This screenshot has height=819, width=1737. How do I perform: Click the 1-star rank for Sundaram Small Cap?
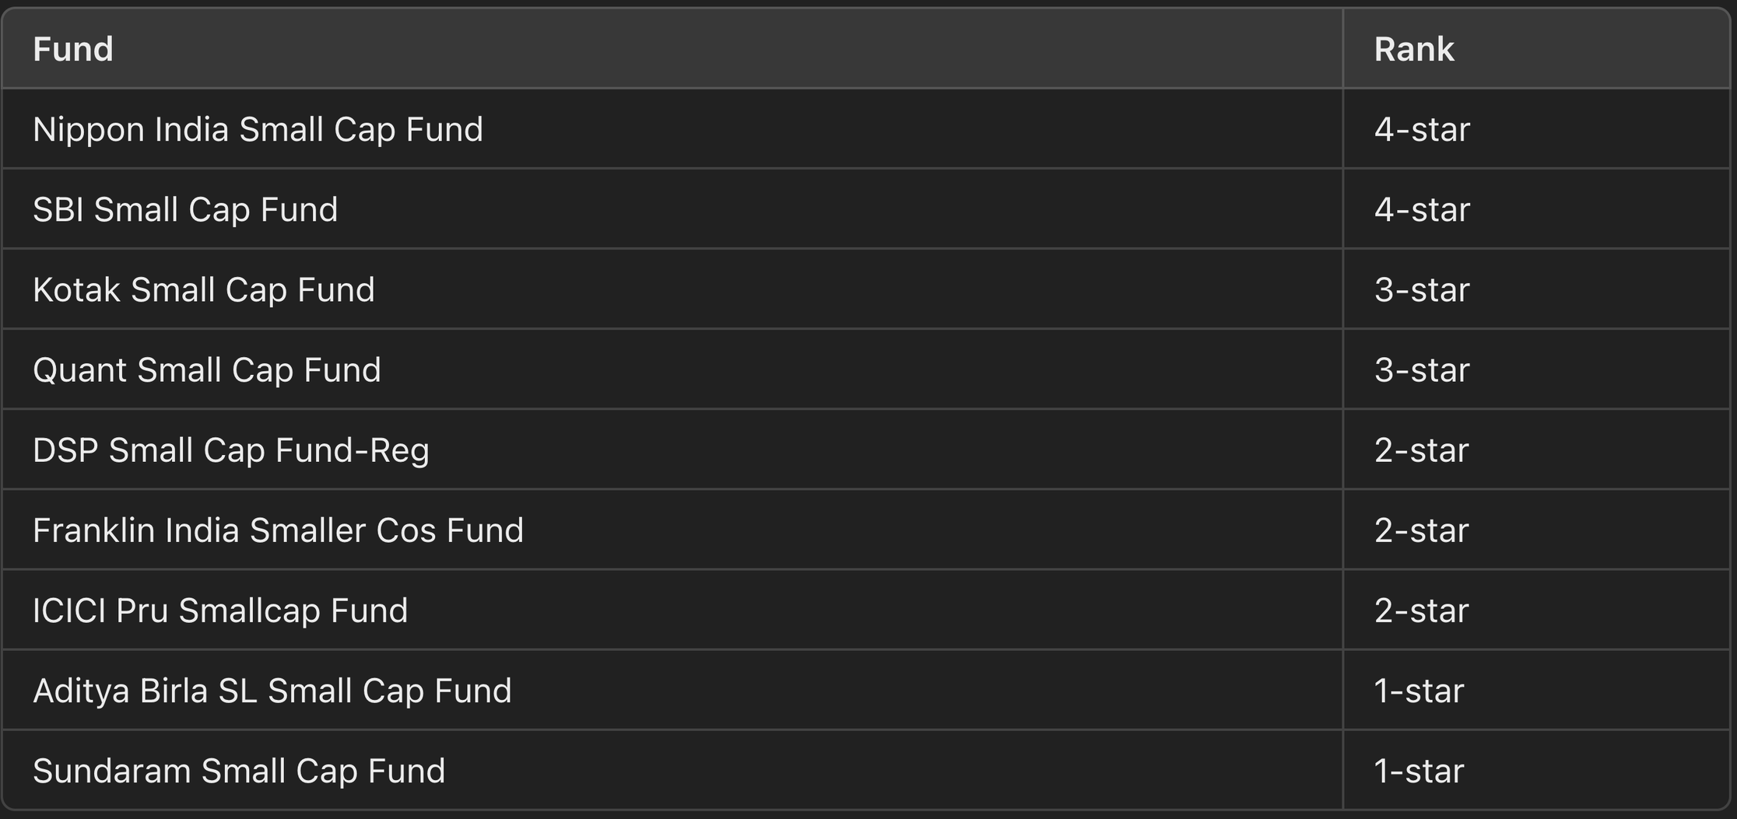pyautogui.click(x=1419, y=770)
